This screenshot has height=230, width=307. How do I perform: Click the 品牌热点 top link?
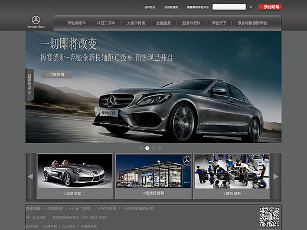point(150,7)
